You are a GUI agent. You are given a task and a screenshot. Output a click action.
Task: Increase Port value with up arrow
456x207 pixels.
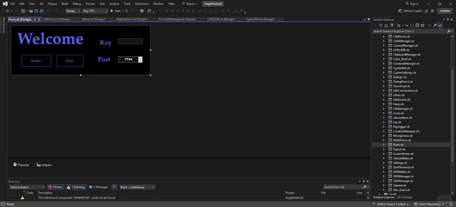pos(140,58)
